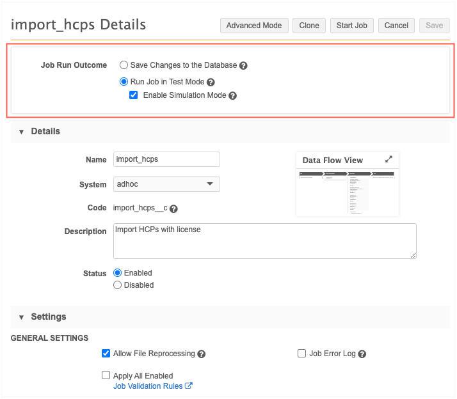
Task: Select Save Changes to the Database option
Action: [124, 65]
